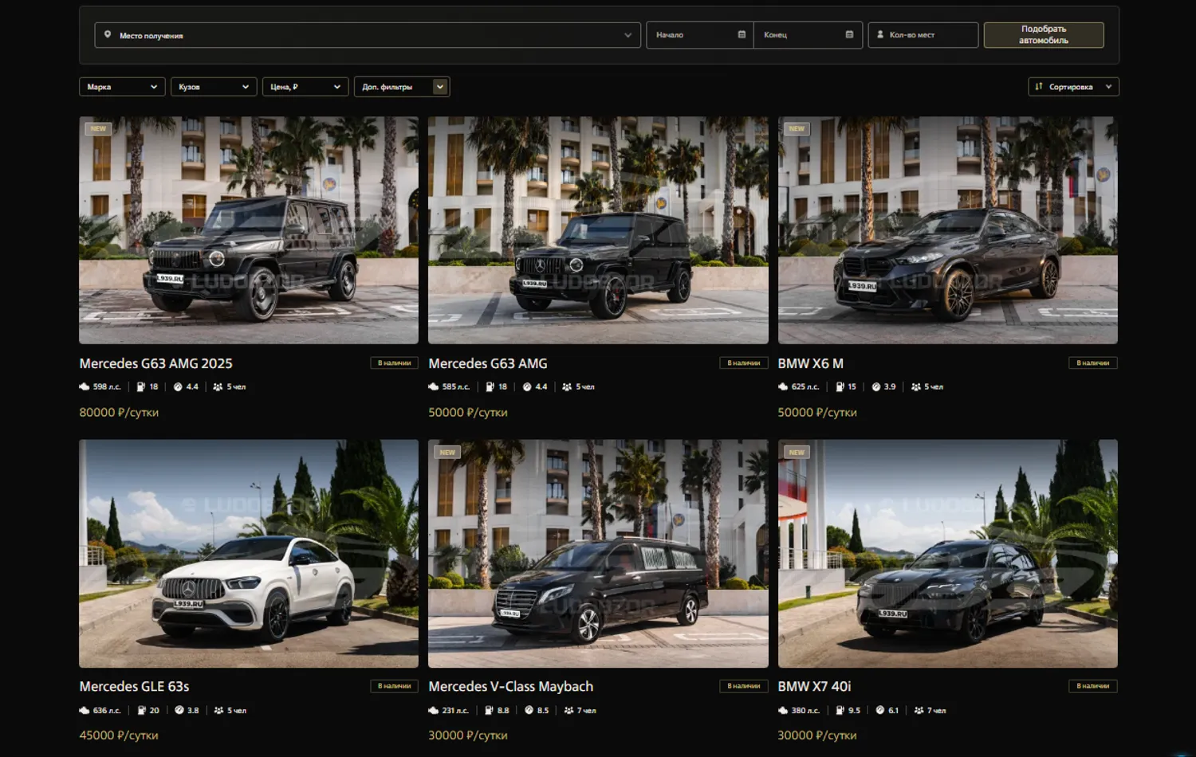
Task: Click the horsepower icon beside 585 л.с.
Action: coord(434,387)
